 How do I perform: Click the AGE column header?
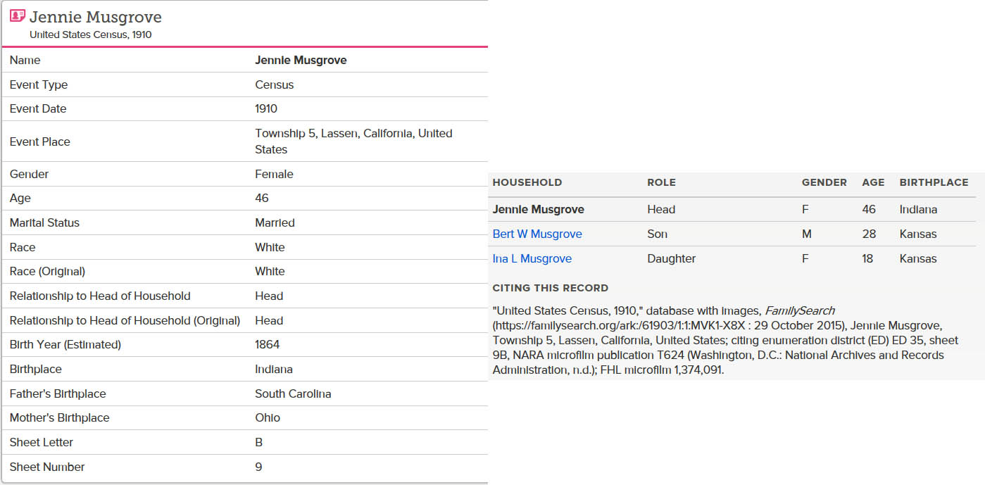point(873,182)
